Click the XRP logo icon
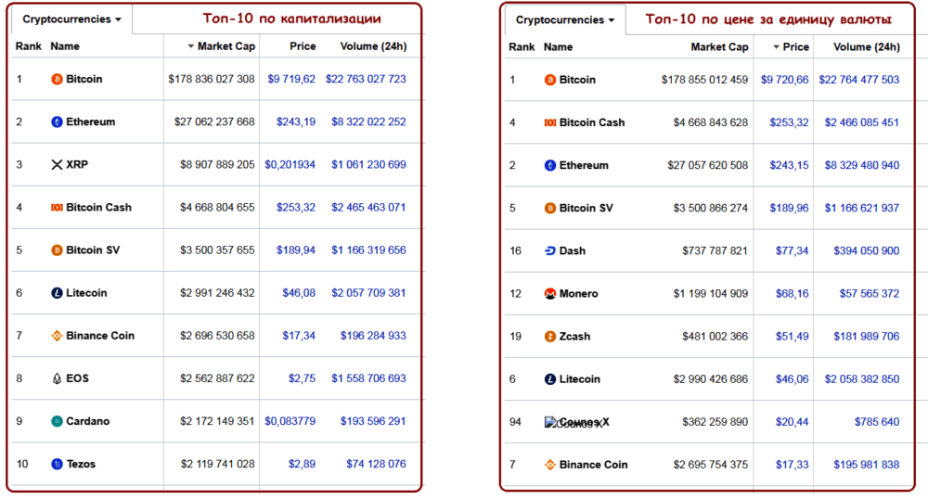The width and height of the screenshot is (928, 499). (57, 165)
